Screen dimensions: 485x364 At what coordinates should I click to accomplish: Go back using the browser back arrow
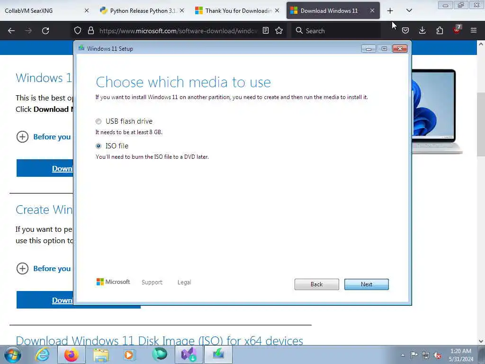[x=11, y=31]
